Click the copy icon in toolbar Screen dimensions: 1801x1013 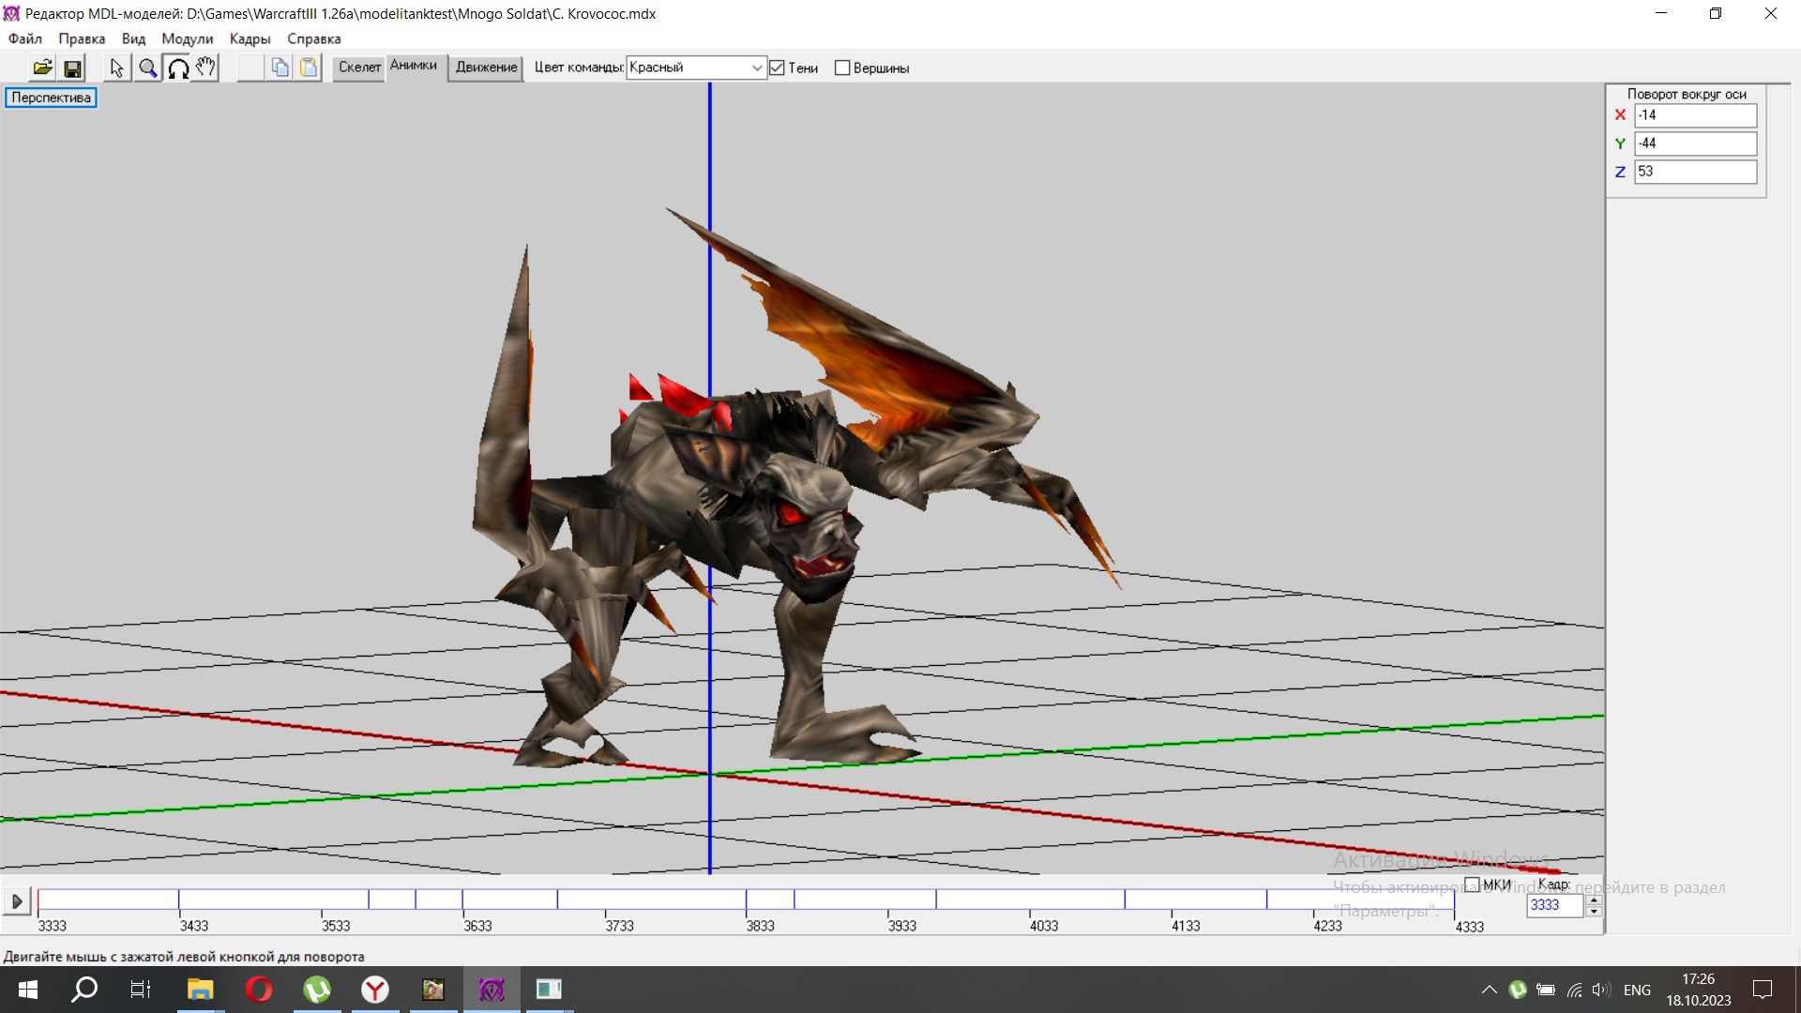(x=280, y=68)
